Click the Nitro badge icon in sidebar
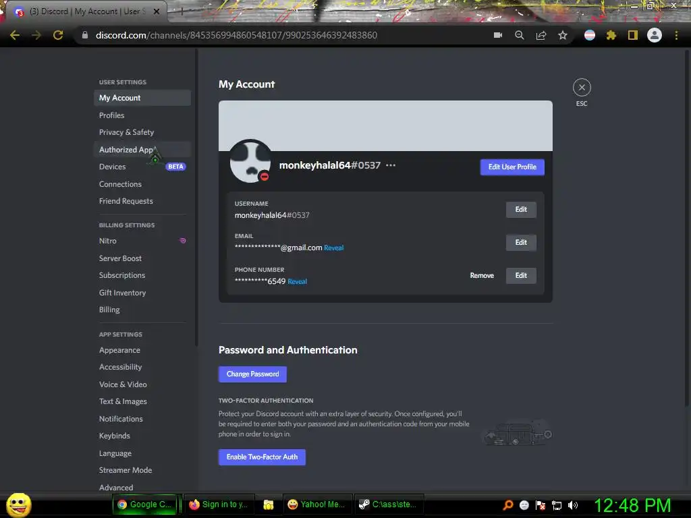This screenshot has width=691, height=518. click(x=182, y=241)
